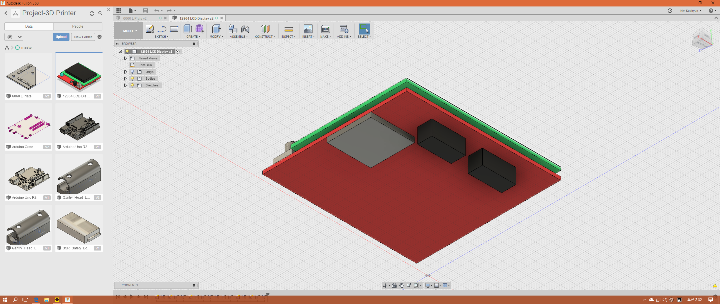720x304 pixels.
Task: Click the Offset Plane construct icon
Action: click(x=265, y=29)
